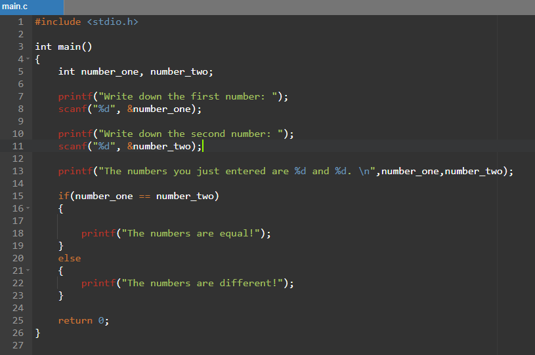Click '&number_one' argument at line 8

[159, 109]
